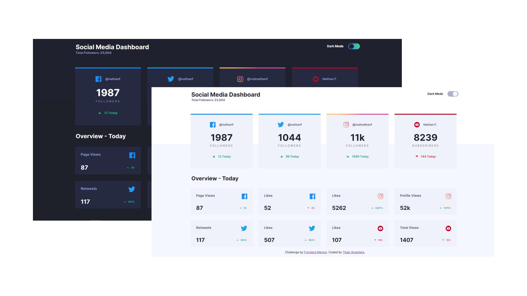Click the Thaís Alcantara credit link

coord(353,252)
